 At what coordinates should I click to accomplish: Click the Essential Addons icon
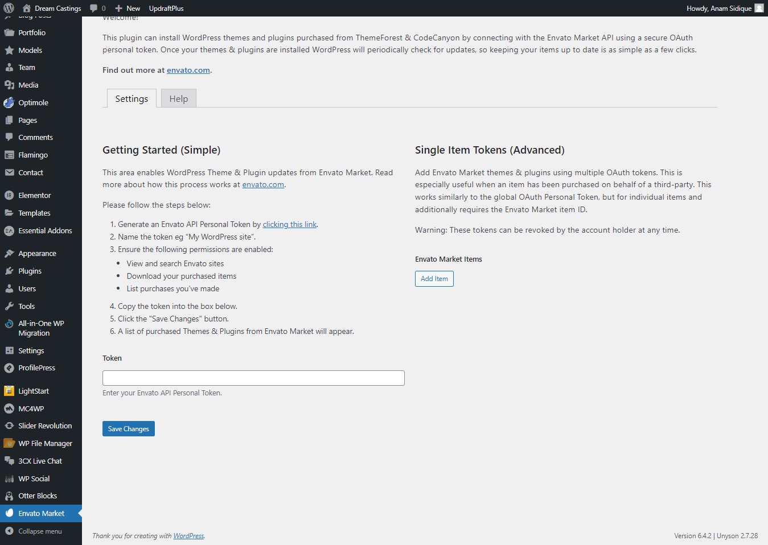[x=9, y=230]
